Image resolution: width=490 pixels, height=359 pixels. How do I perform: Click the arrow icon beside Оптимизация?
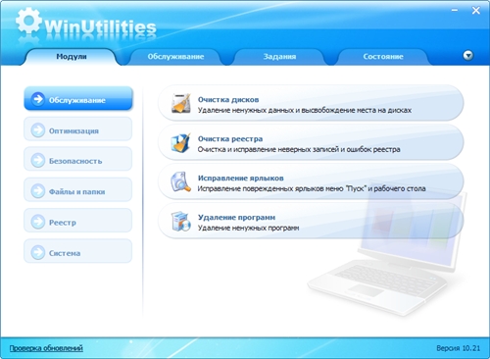tap(38, 130)
